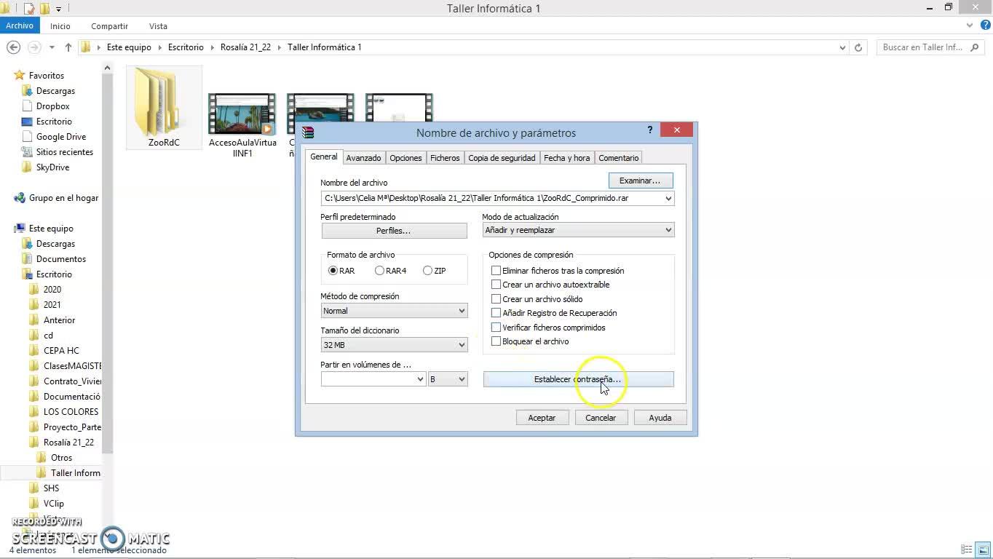Open the Modo de actualización dropdown

coord(579,230)
